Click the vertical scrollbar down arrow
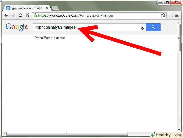This screenshot has height=138, width=183. click(179, 130)
